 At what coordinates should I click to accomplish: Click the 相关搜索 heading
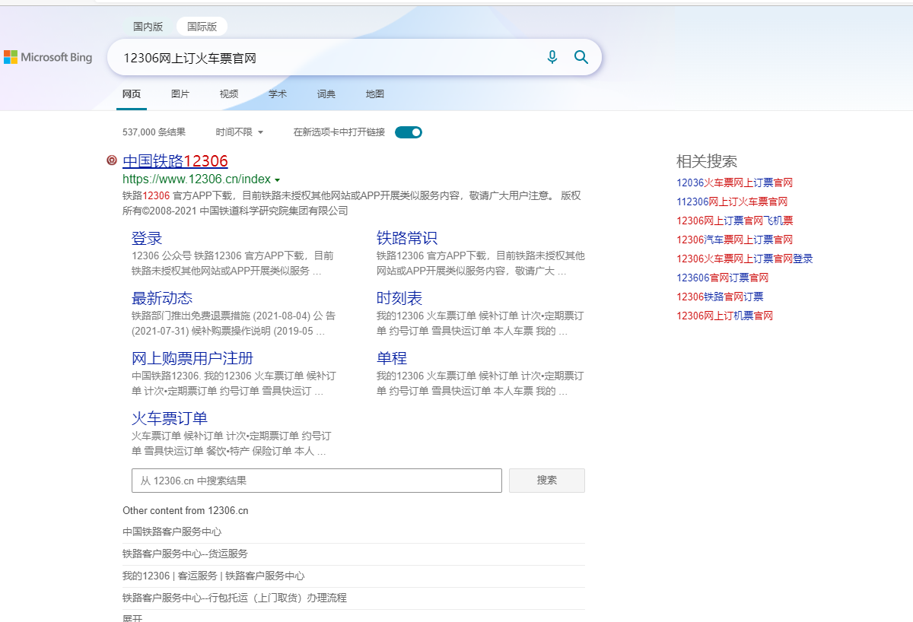(707, 161)
